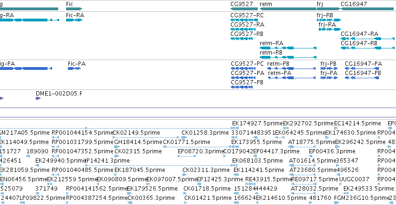Select EST EK174630.5prime
The image size is (396, 205).
point(351,133)
